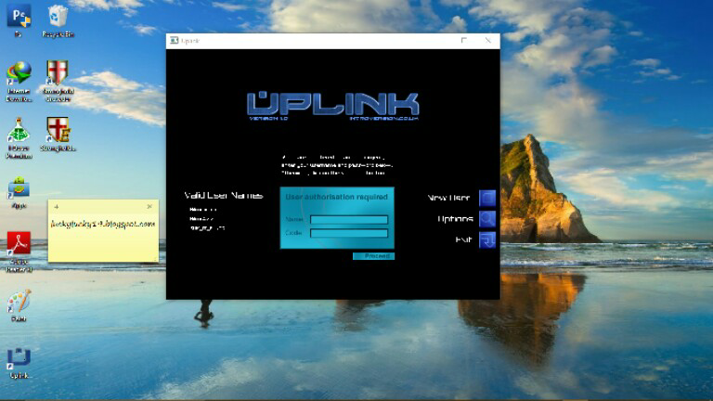Select the Uplink desktop shortcut icon
Screen dimensions: 713x401
19,363
